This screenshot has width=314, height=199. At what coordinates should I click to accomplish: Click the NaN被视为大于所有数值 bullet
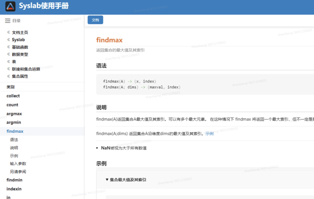pyautogui.click(x=124, y=148)
